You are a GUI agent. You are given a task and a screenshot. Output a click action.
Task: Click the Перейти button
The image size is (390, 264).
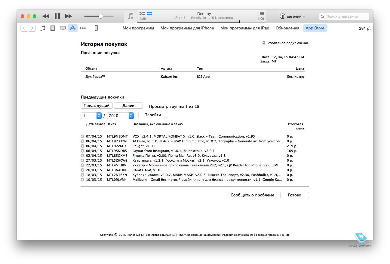tap(153, 115)
